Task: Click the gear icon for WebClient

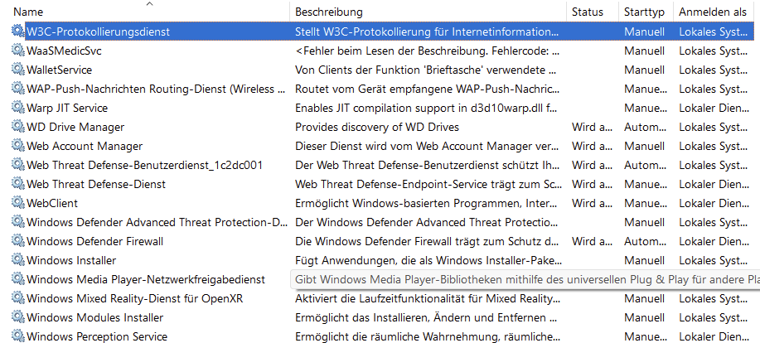Action: (18, 203)
